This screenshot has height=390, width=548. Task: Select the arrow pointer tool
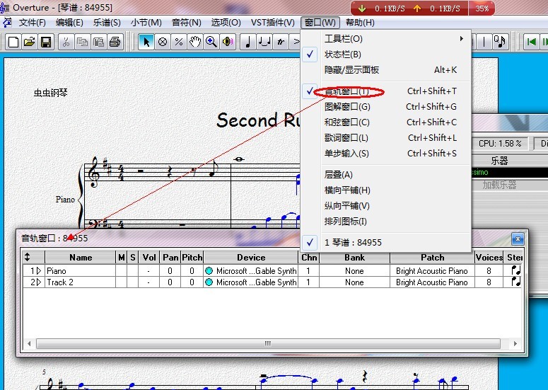[146, 42]
